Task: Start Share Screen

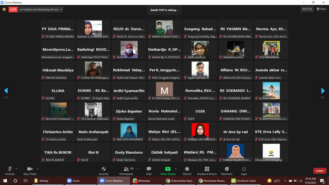Action: (x=168, y=171)
